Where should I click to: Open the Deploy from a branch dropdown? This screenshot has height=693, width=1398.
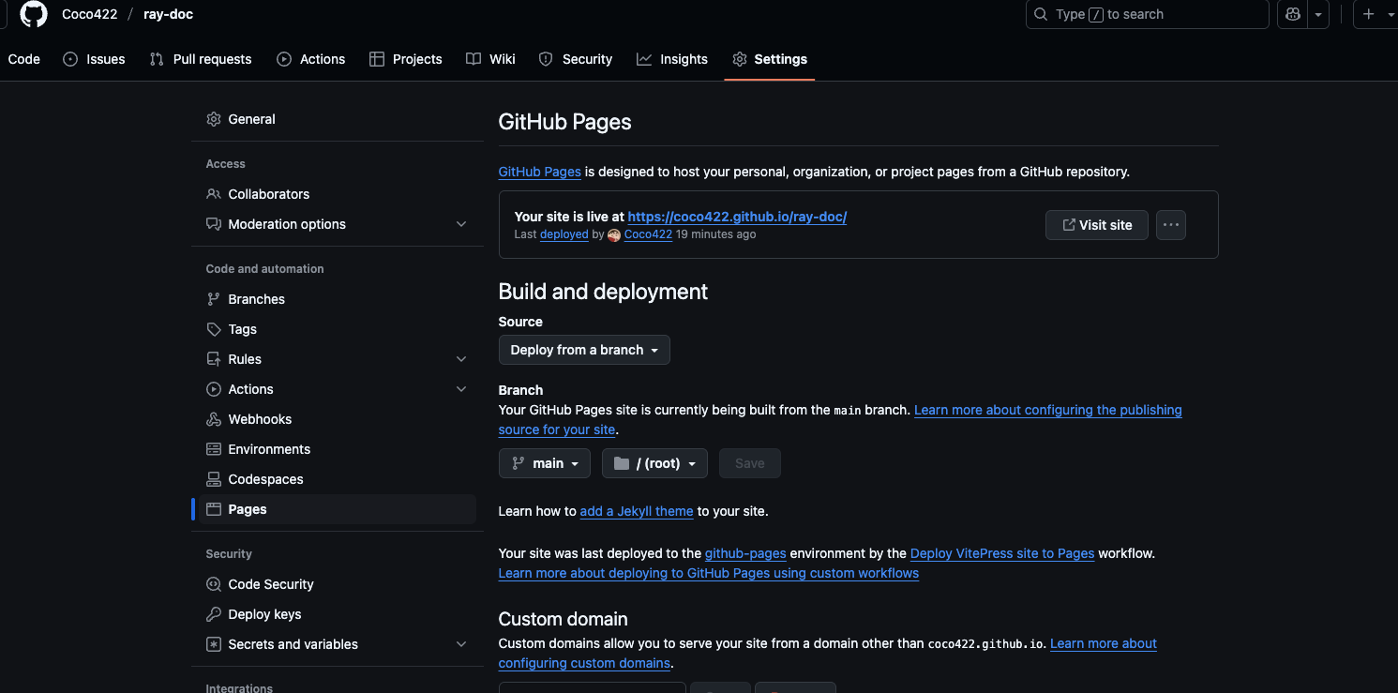pyautogui.click(x=584, y=350)
